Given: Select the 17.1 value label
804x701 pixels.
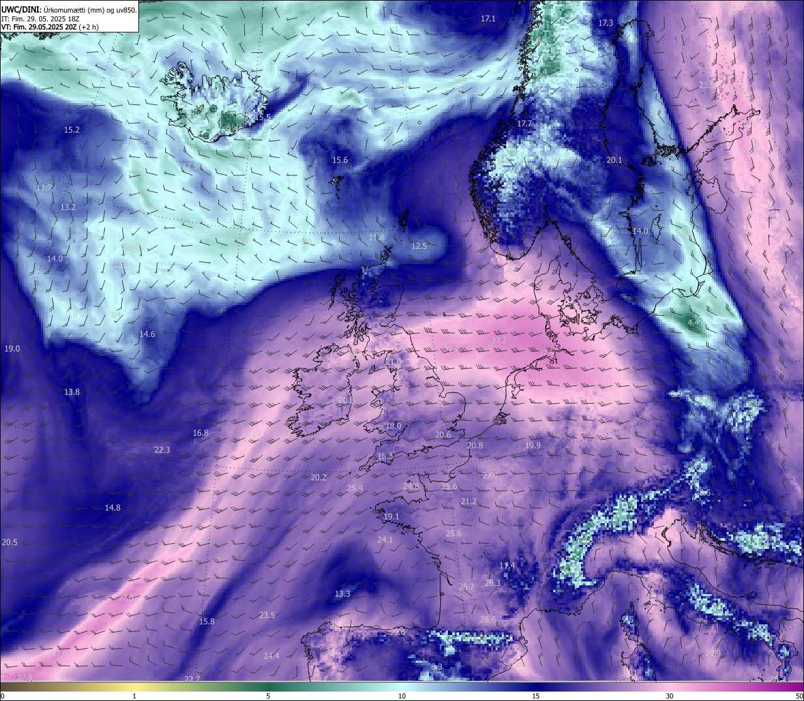Looking at the screenshot, I should [488, 19].
